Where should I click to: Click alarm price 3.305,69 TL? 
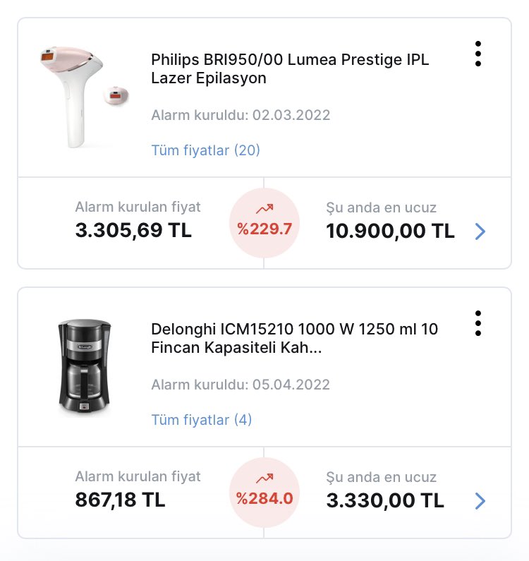pyautogui.click(x=133, y=230)
